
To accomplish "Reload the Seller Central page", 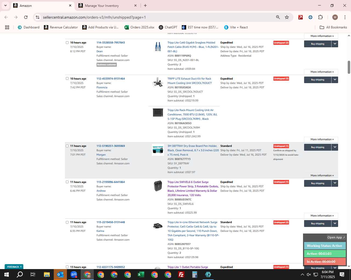I will click(x=26, y=17).
